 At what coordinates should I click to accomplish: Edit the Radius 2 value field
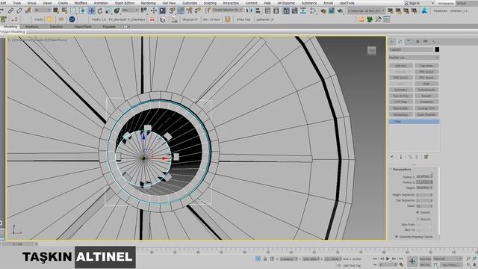pyautogui.click(x=423, y=182)
